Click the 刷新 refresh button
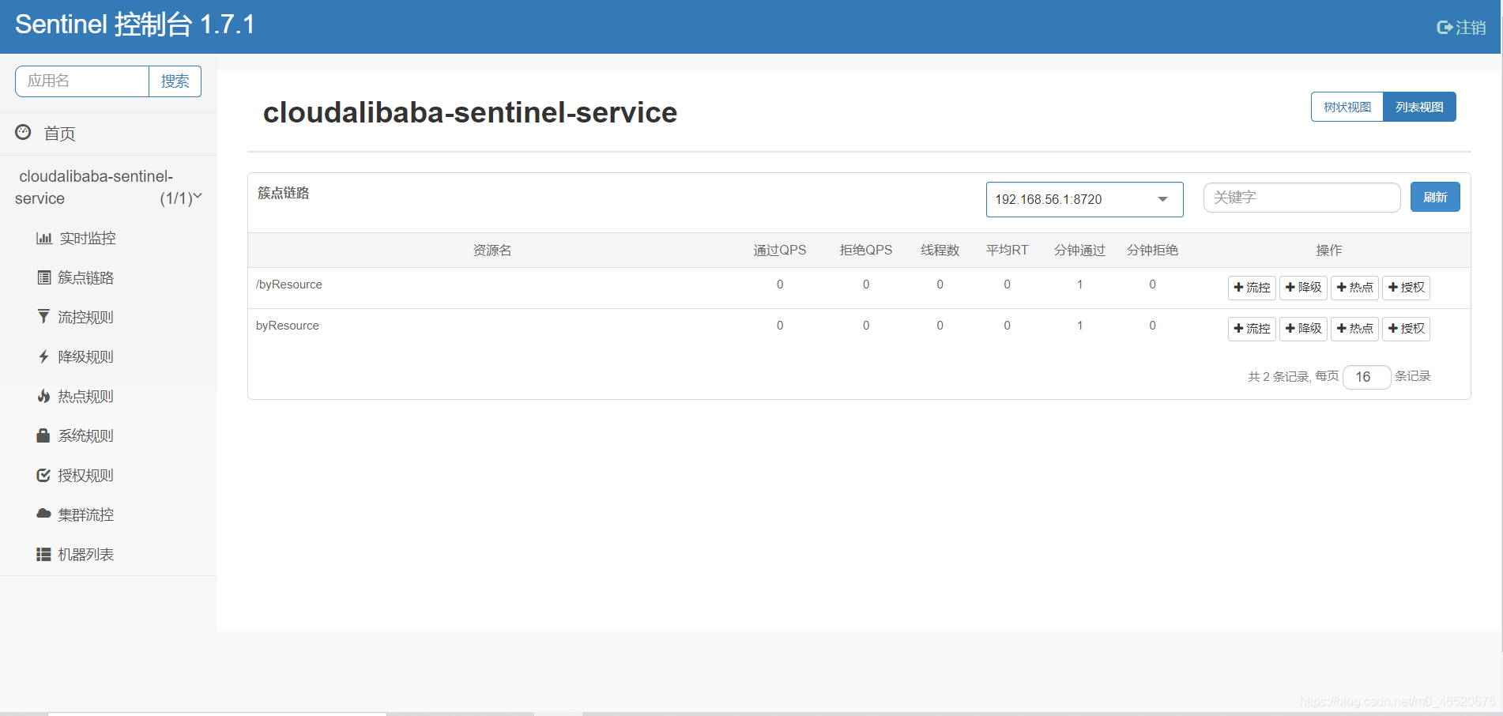 coord(1435,197)
